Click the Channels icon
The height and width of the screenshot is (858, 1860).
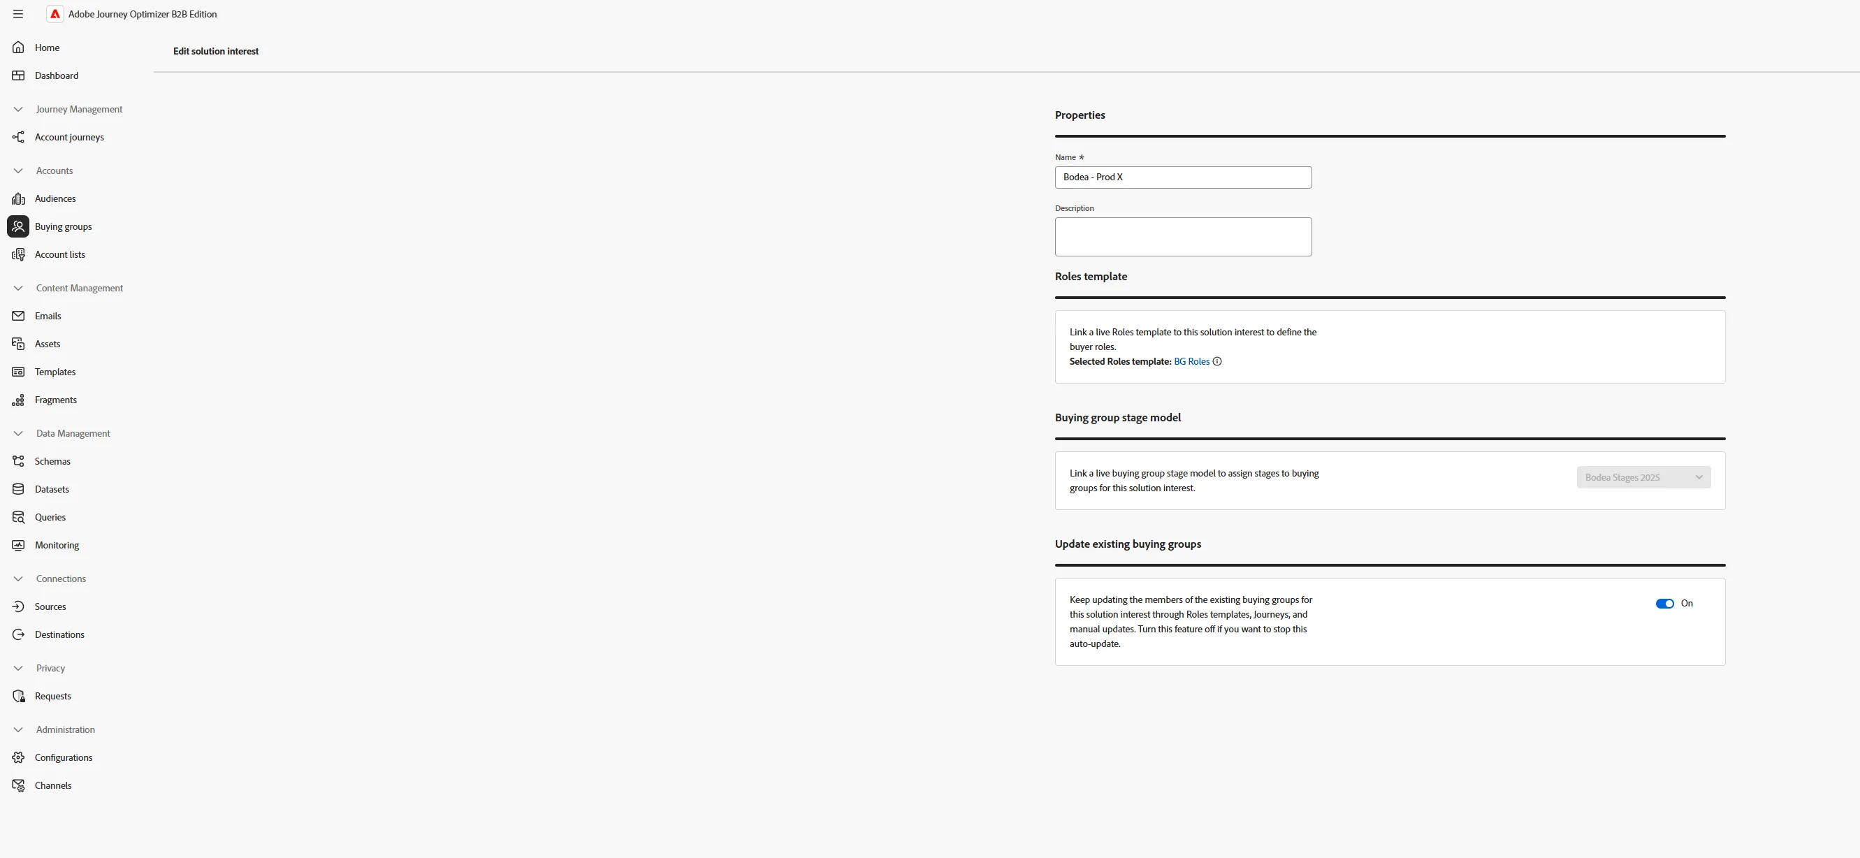click(x=18, y=786)
